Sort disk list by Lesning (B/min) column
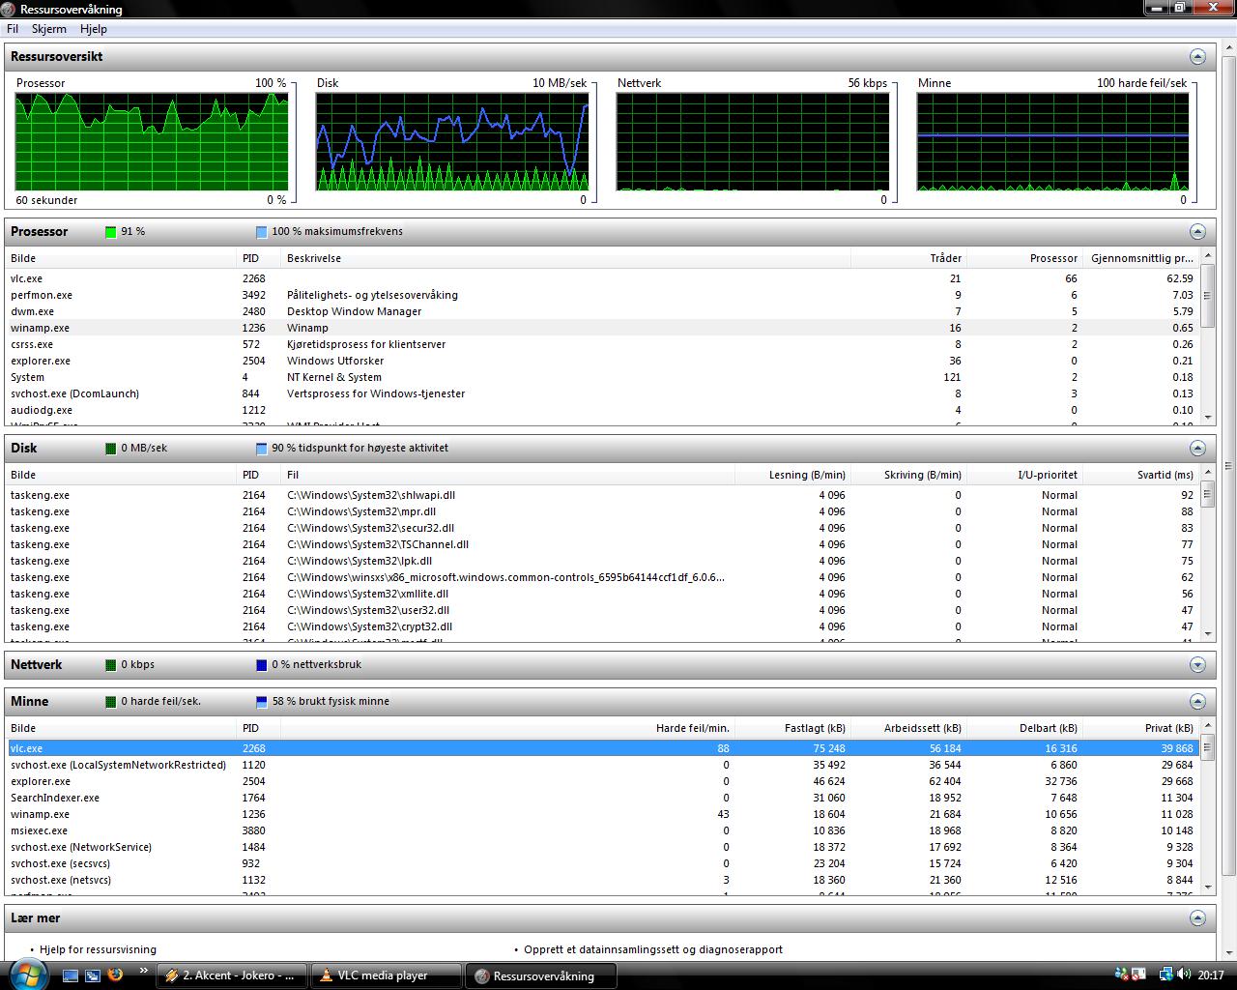This screenshot has height=990, width=1237. 792,475
